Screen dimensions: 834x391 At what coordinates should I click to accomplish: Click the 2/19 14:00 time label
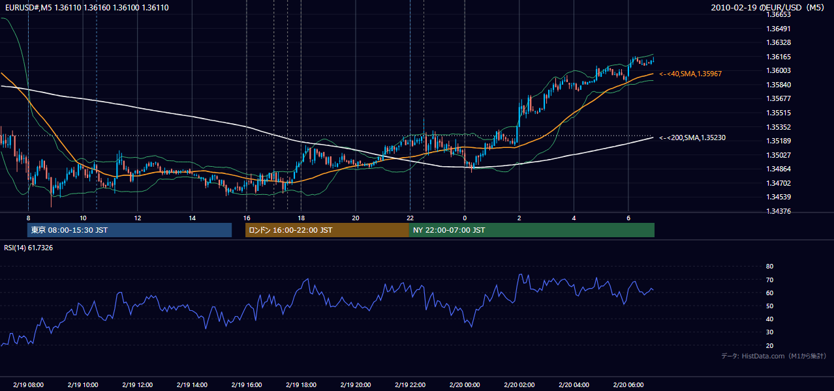click(x=192, y=384)
